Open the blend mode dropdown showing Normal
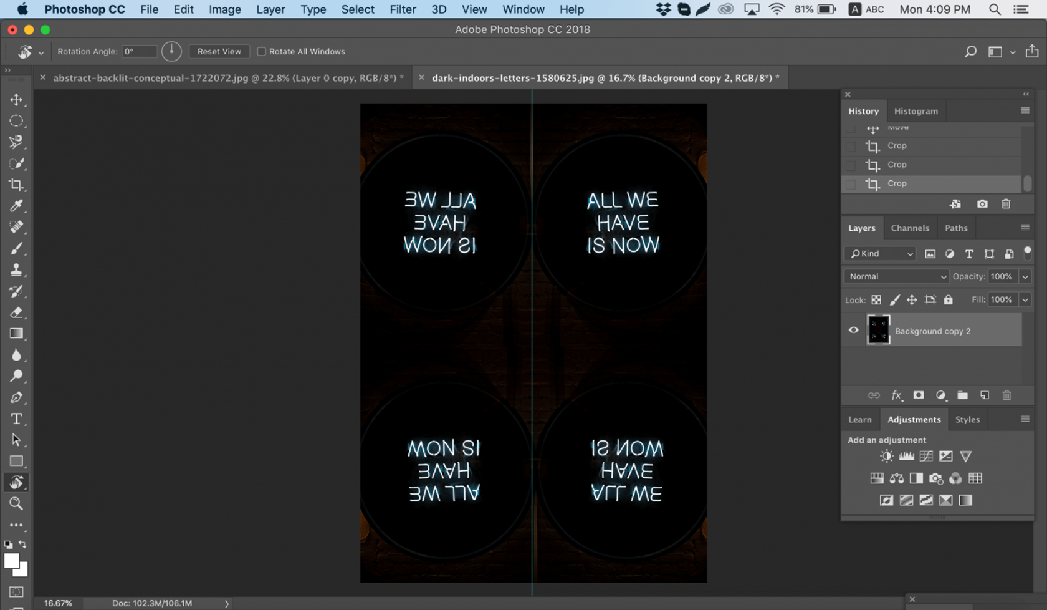 tap(896, 276)
